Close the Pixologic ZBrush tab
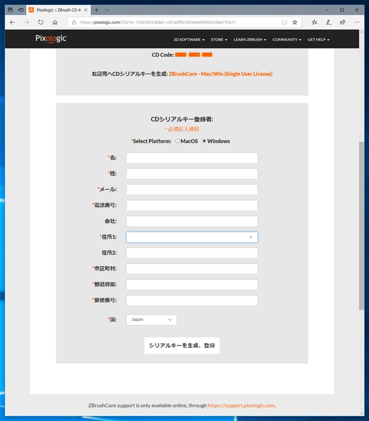This screenshot has width=369, height=421. (86, 10)
